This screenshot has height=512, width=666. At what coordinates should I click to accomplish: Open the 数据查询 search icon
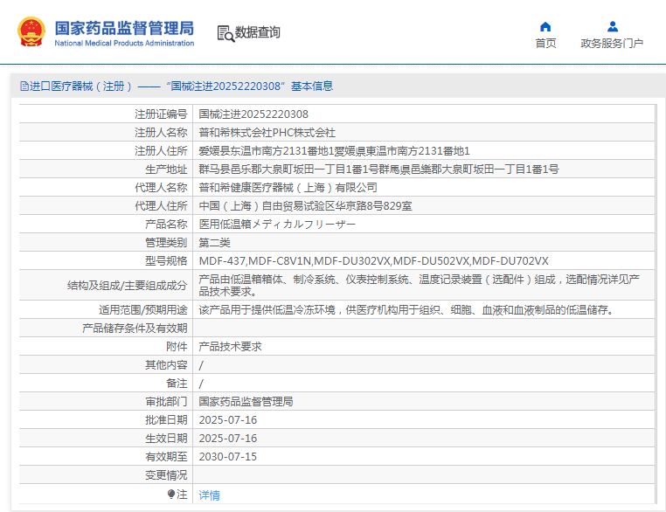(x=225, y=33)
